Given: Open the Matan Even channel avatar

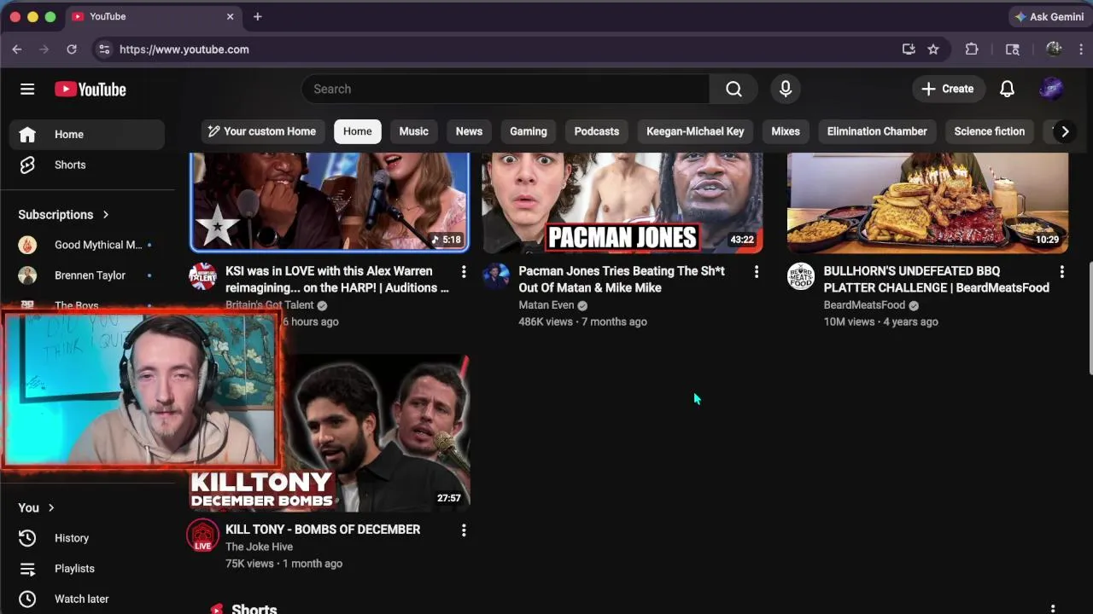Looking at the screenshot, I should [496, 276].
